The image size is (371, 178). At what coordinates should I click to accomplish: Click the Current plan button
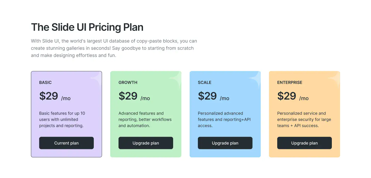tap(66, 143)
